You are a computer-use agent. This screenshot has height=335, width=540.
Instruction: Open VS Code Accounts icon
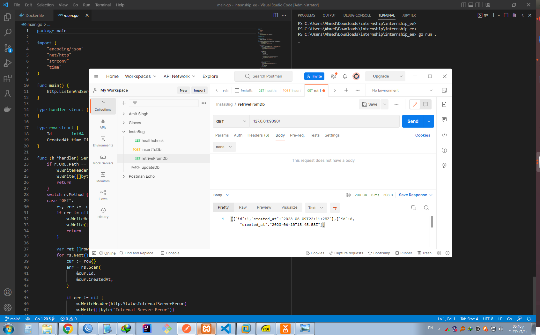tap(8, 292)
